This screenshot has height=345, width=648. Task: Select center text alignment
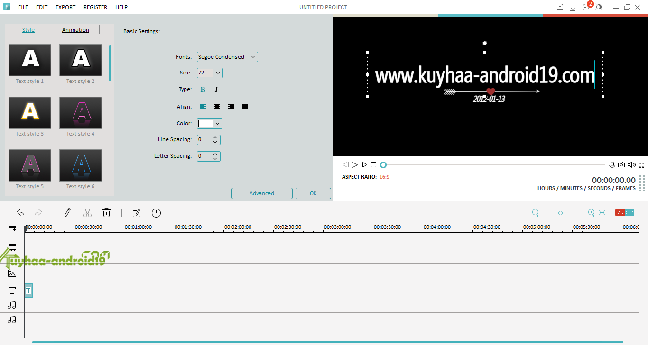click(x=217, y=107)
